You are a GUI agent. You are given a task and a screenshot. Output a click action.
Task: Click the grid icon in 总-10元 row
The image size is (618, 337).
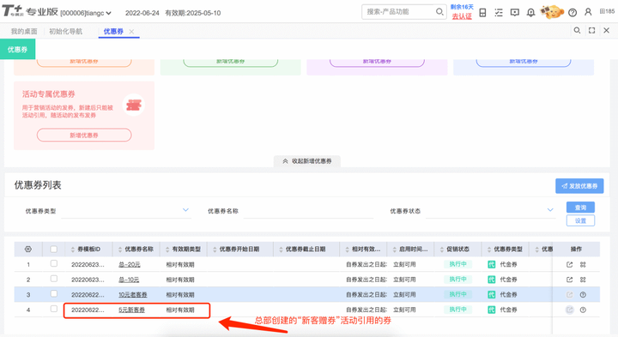pos(583,280)
